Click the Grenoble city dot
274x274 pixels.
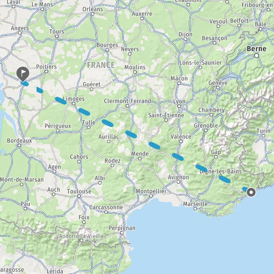click(206, 130)
